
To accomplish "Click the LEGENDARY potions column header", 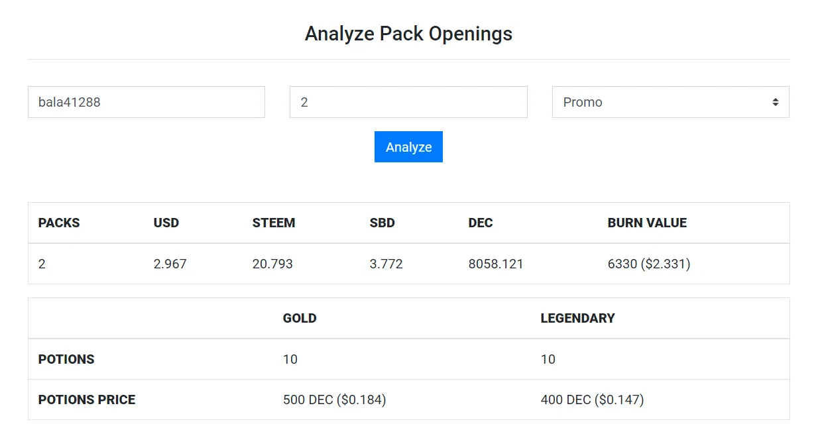I will click(578, 318).
